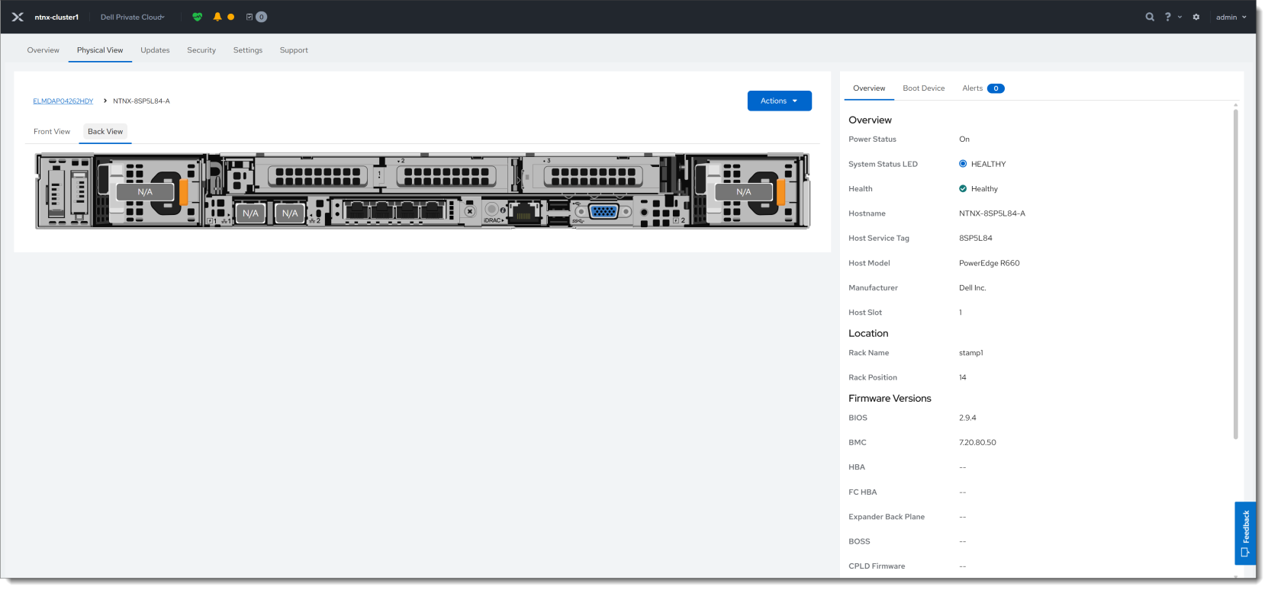Switch to the Overview main tab
The width and height of the screenshot is (1268, 590).
point(43,50)
